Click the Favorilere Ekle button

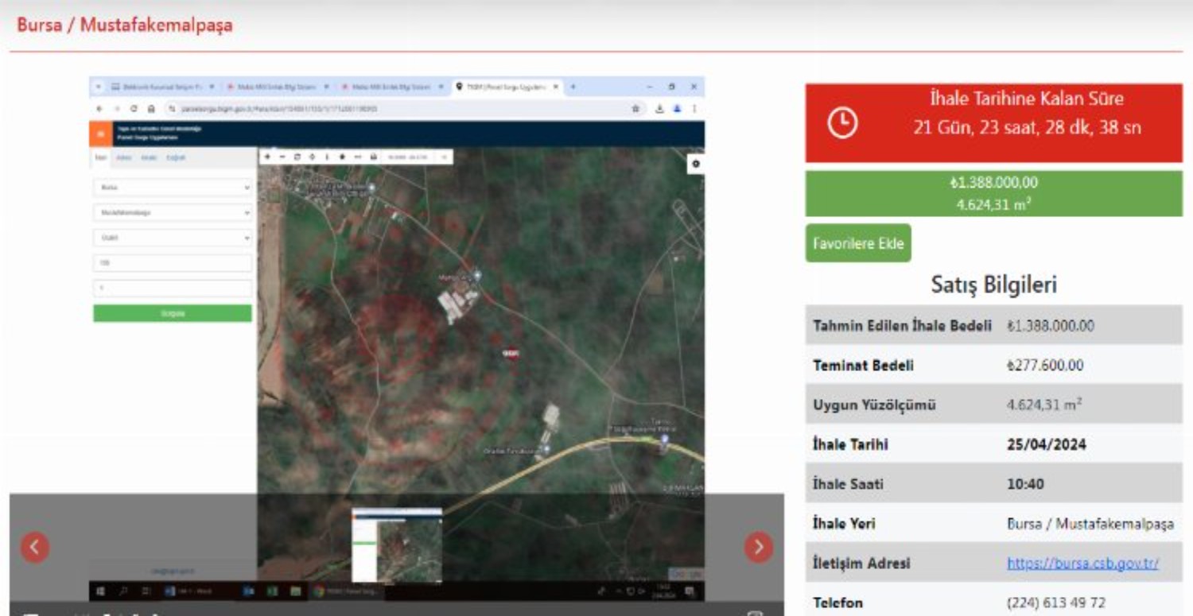[858, 243]
